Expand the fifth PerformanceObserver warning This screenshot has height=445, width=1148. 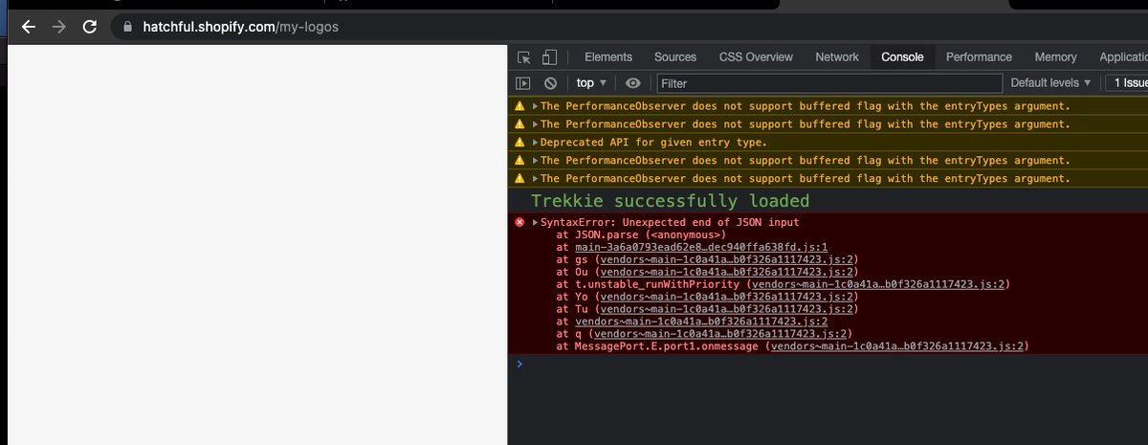point(536,179)
